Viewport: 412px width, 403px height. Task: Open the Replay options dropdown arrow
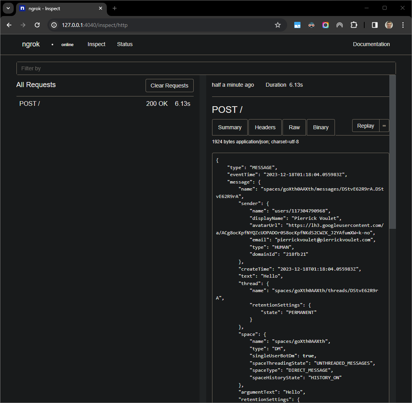click(384, 125)
